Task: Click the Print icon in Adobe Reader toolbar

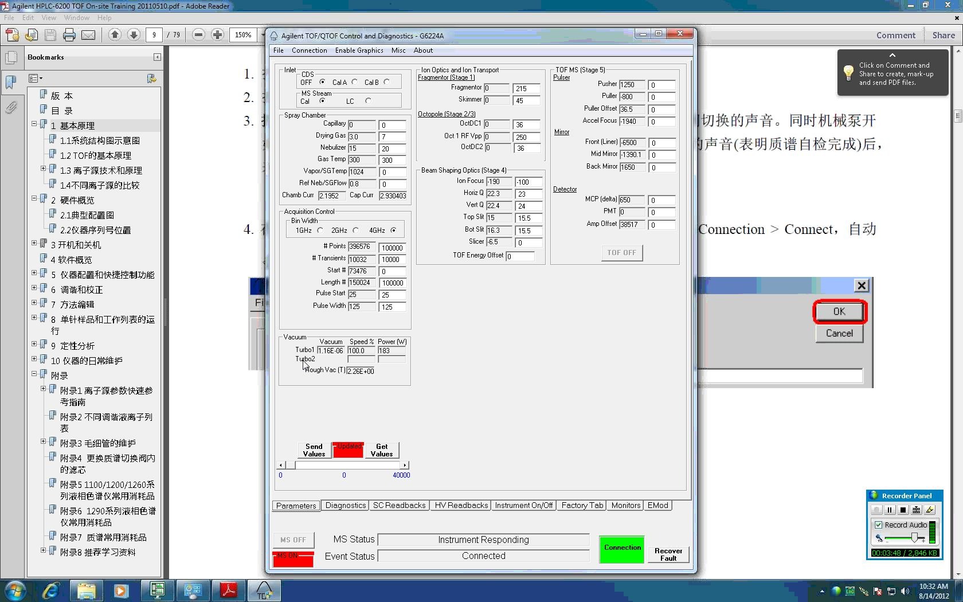Action: pos(69,35)
